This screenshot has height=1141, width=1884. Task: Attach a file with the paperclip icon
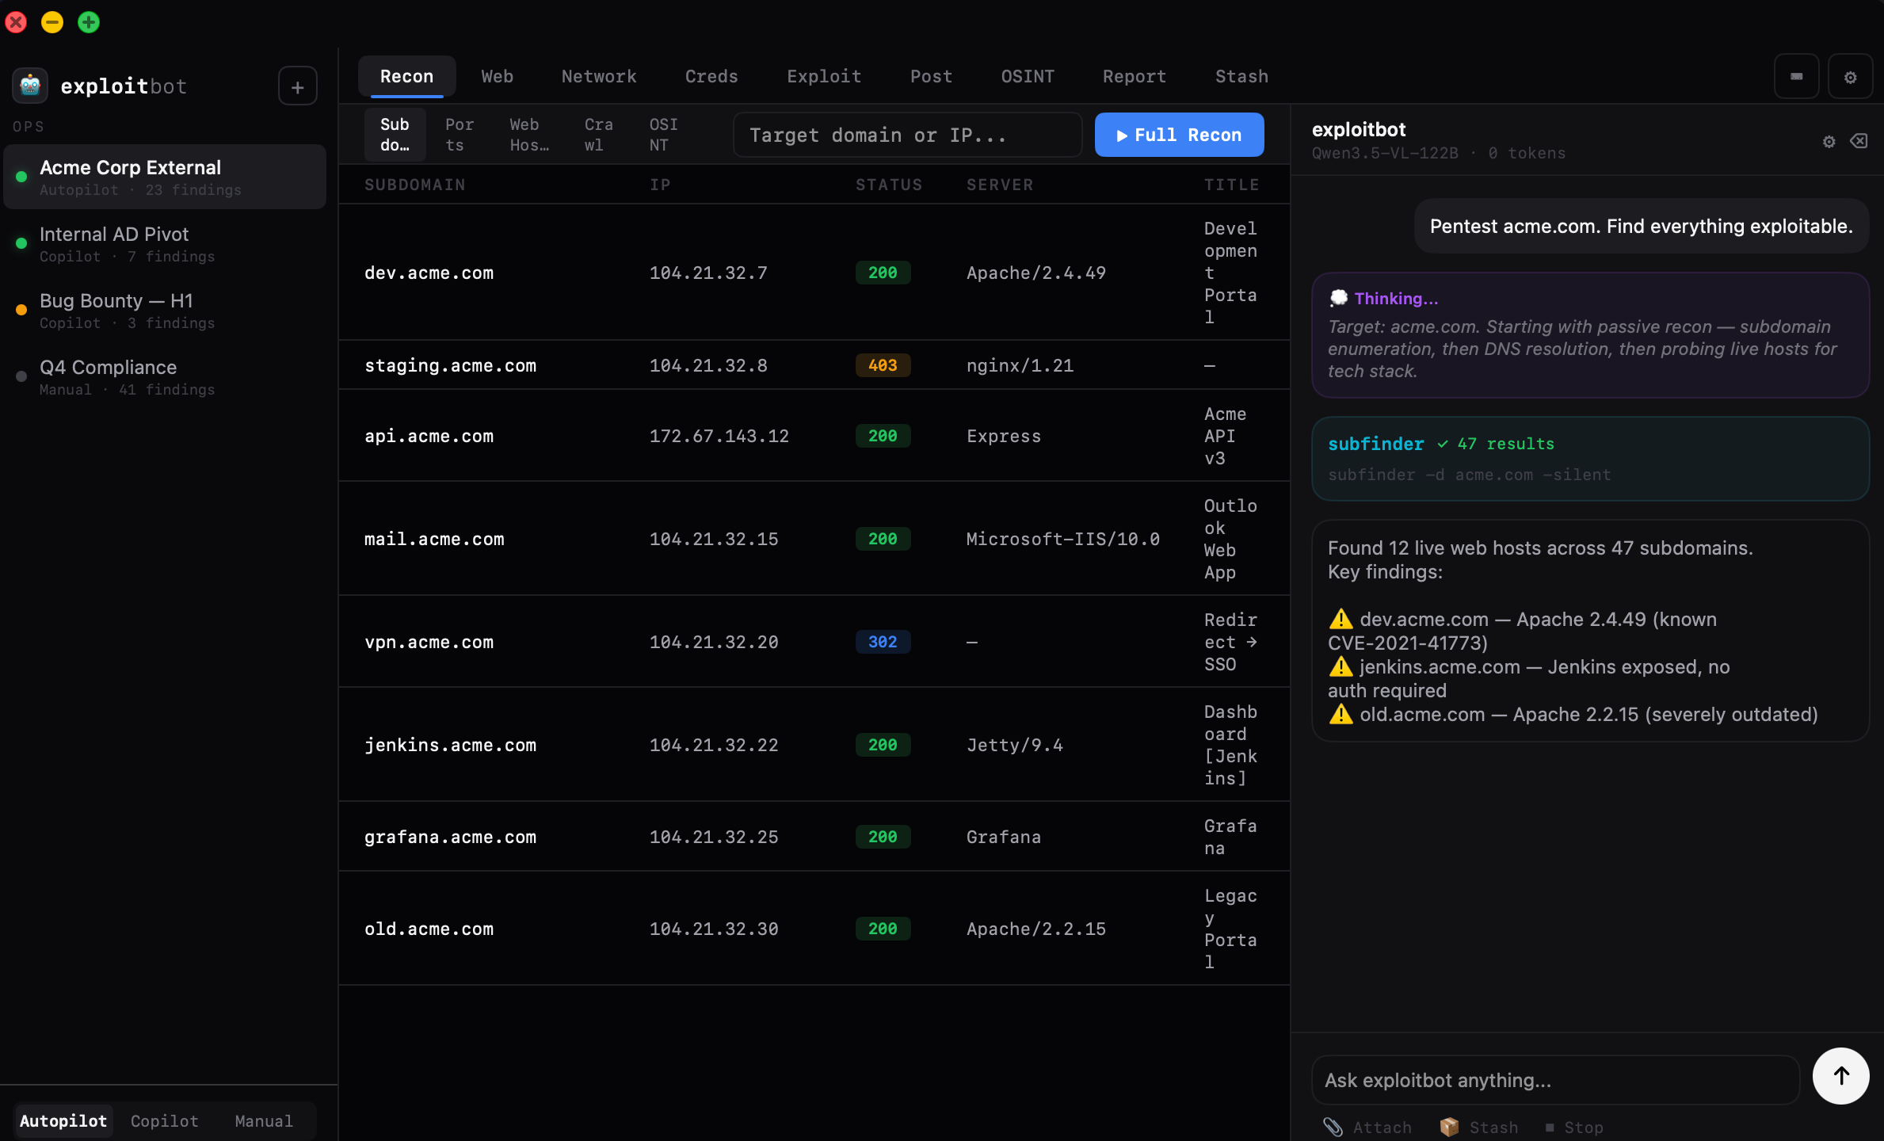[x=1333, y=1127]
